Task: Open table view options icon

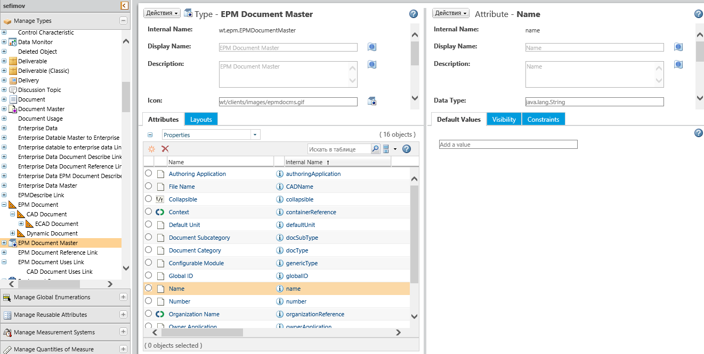Action: coord(387,149)
